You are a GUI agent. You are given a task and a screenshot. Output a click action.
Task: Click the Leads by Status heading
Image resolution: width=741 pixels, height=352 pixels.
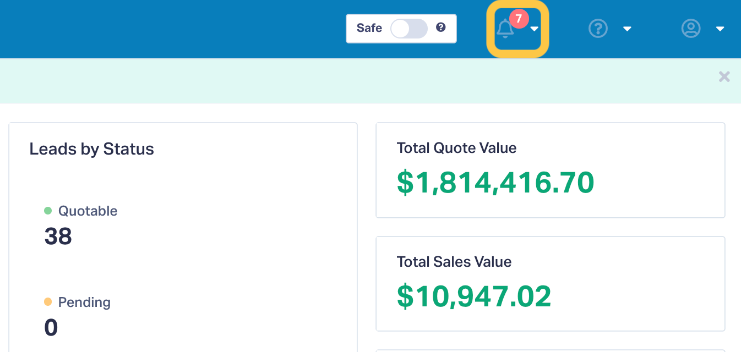click(91, 149)
